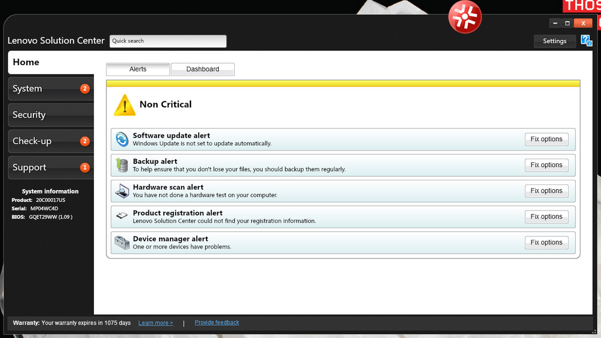Screen dimensions: 601x338
Task: Click the Hardware scan alert magnifier icon
Action: click(x=122, y=191)
